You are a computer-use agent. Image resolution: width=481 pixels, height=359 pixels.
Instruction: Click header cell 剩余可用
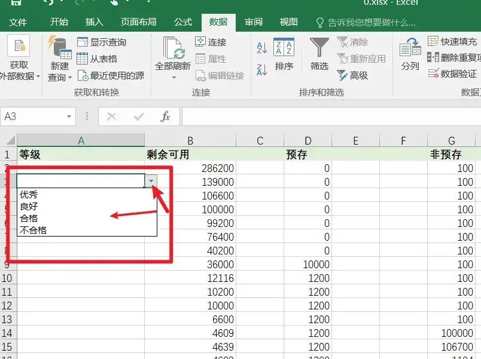190,154
